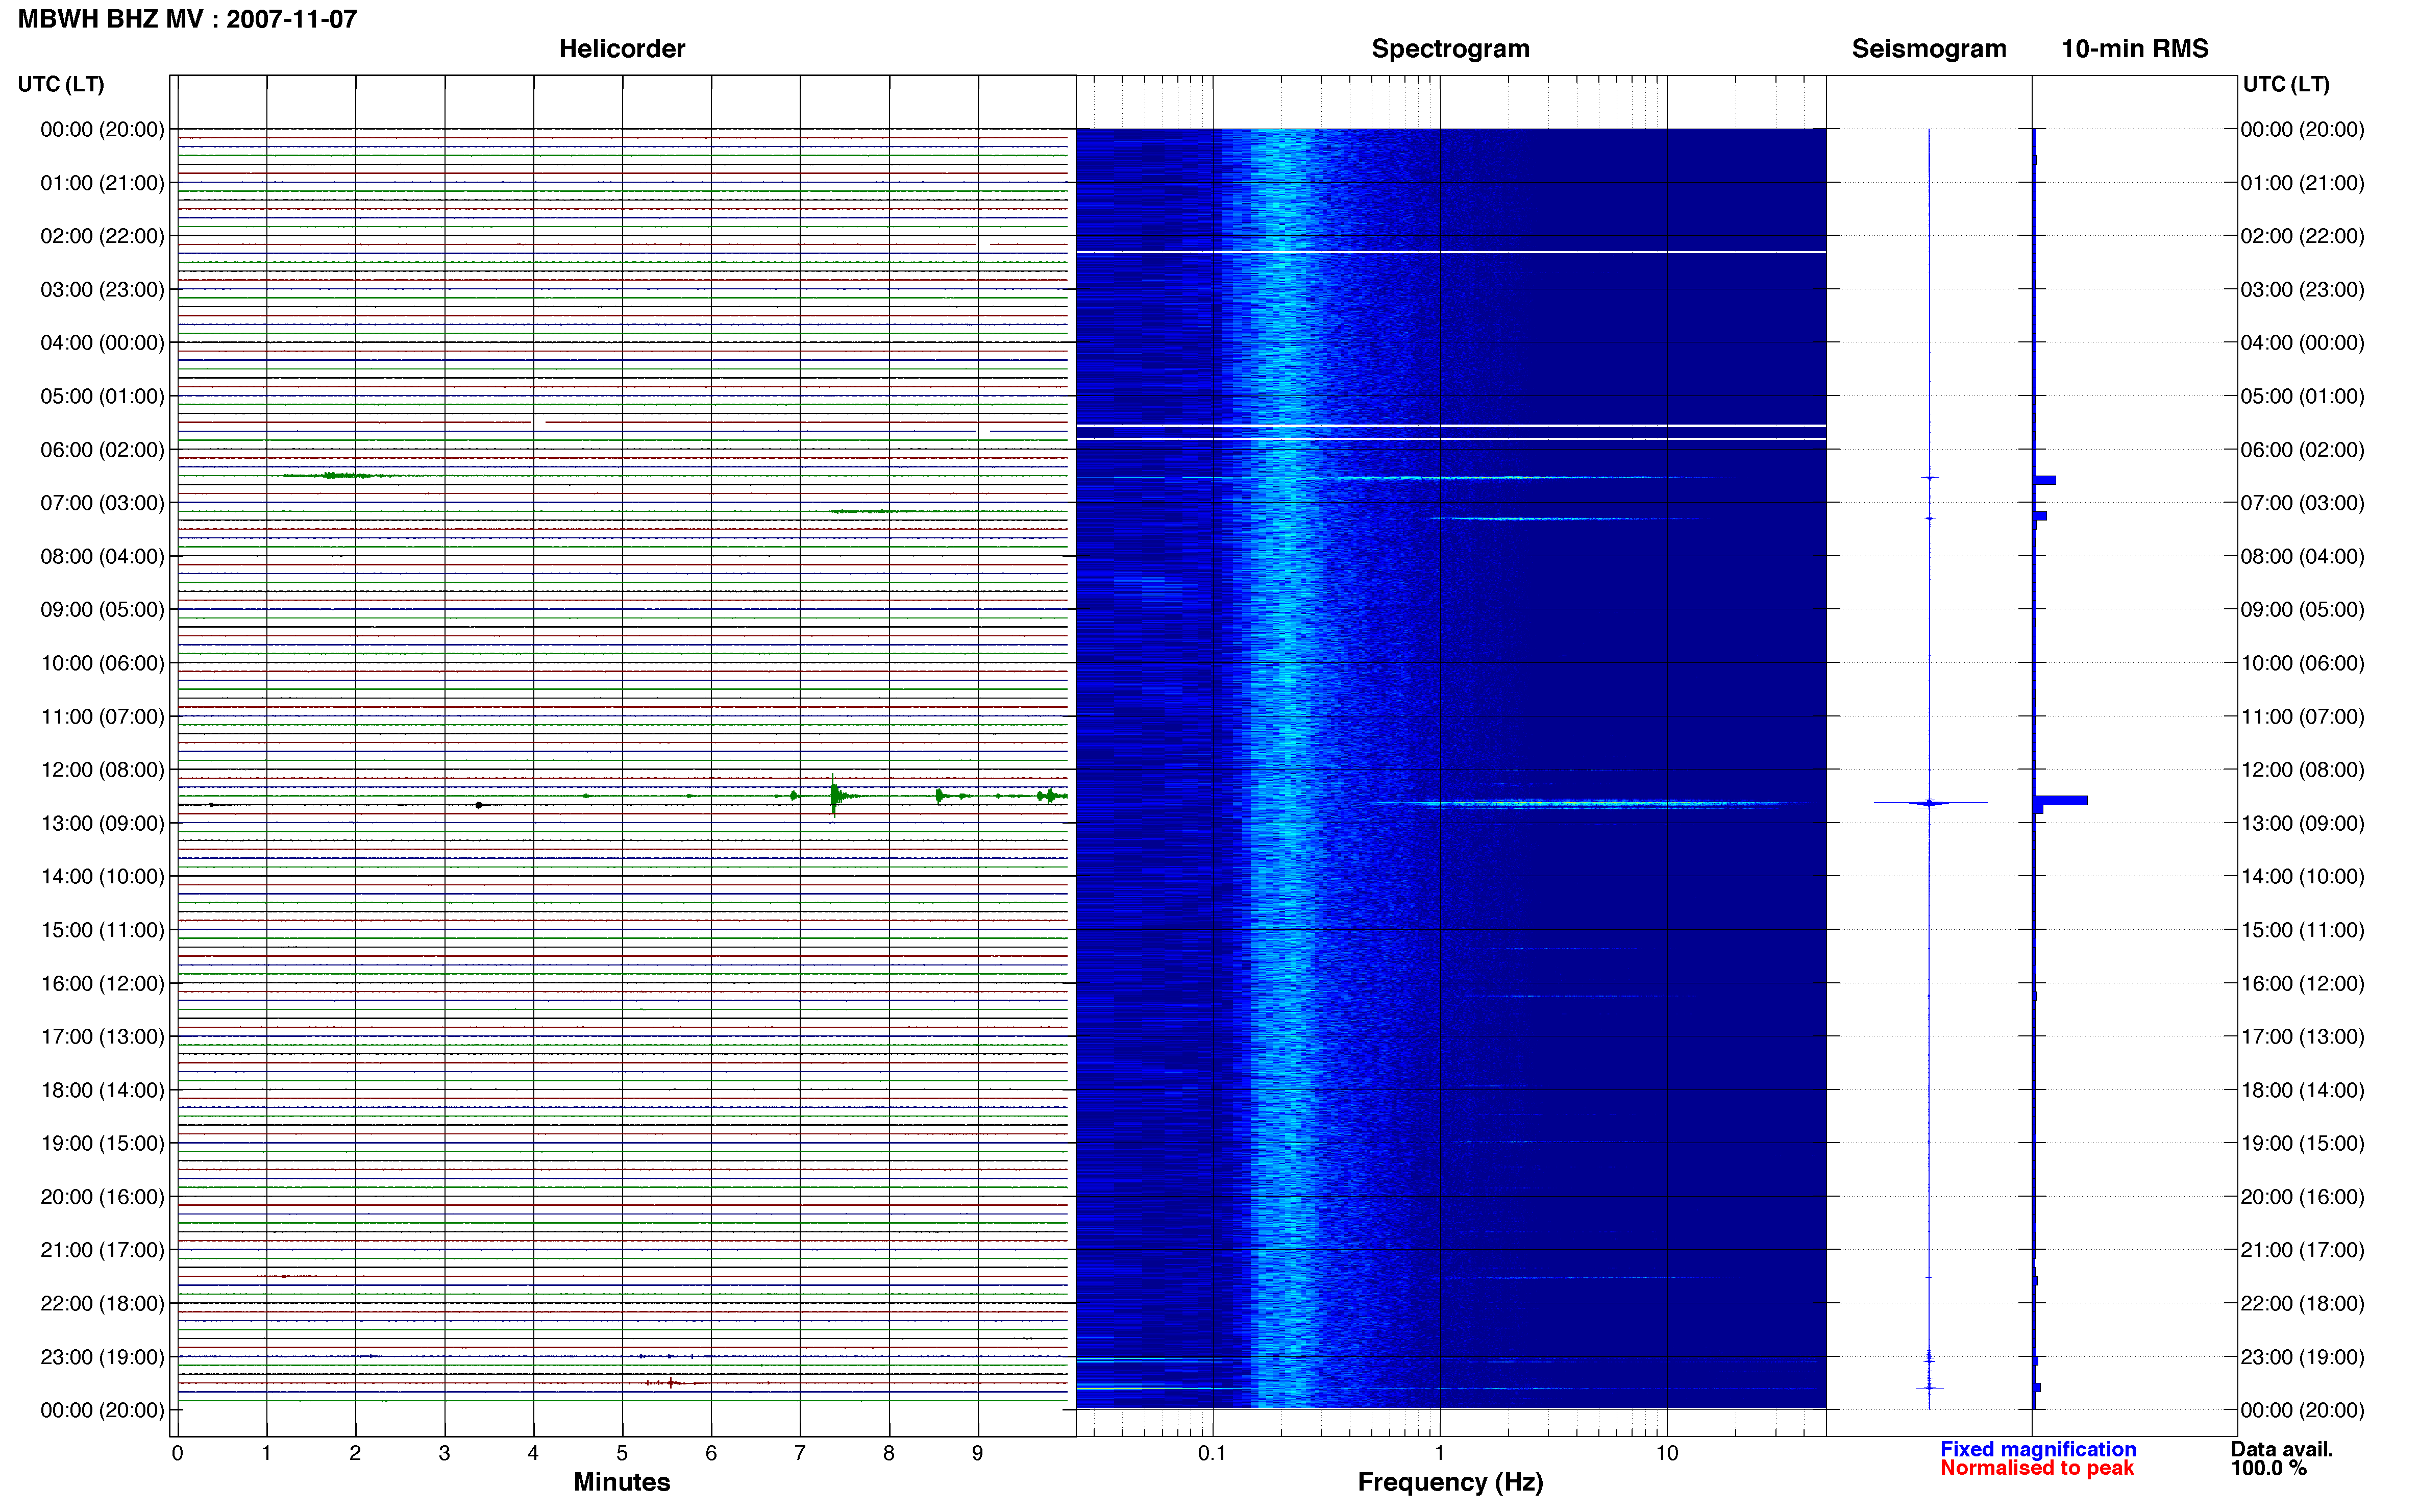Pick left axis label '16:00 (12:00)'

(x=102, y=983)
